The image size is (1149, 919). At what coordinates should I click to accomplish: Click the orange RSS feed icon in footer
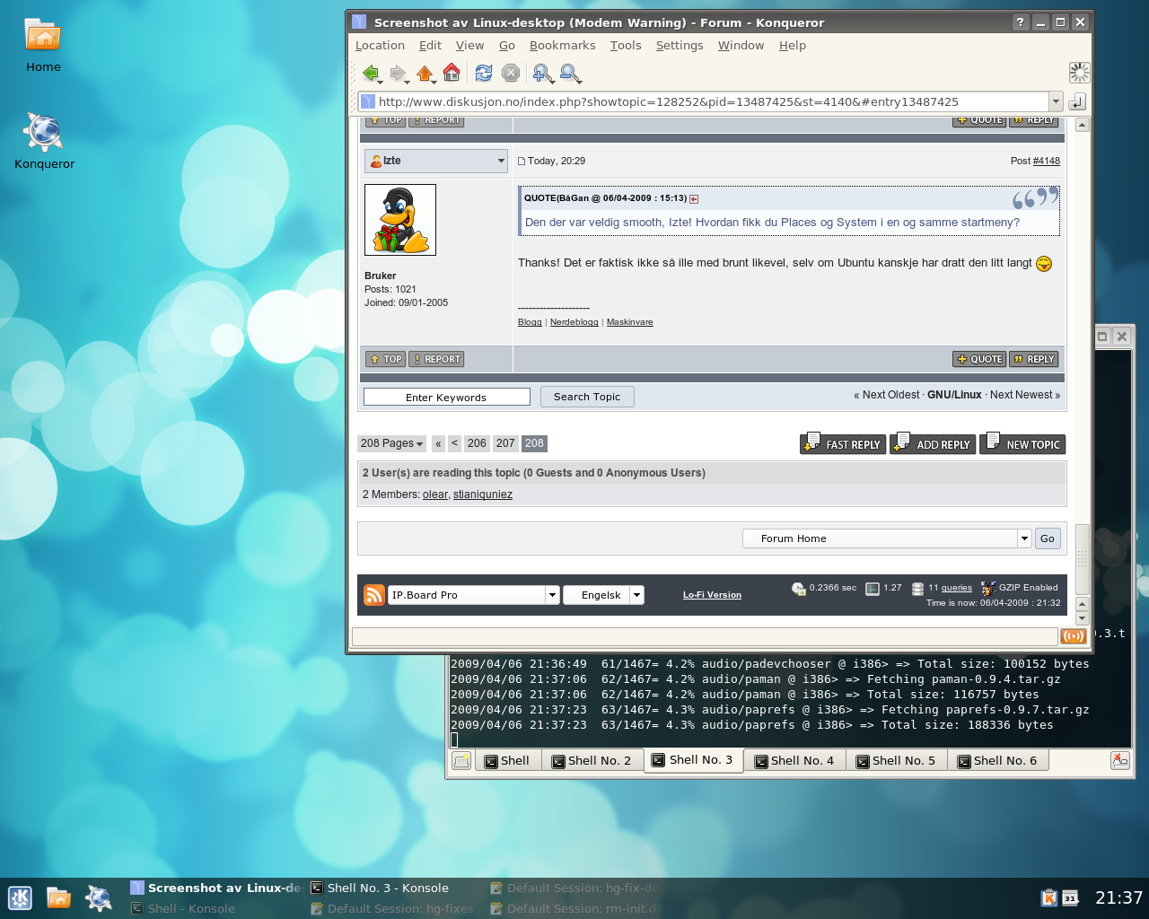pos(374,595)
